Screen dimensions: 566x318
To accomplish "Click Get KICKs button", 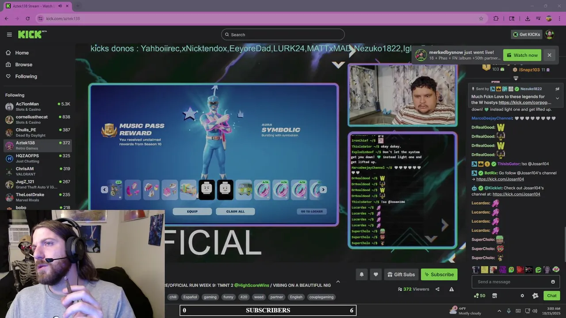I will (526, 34).
